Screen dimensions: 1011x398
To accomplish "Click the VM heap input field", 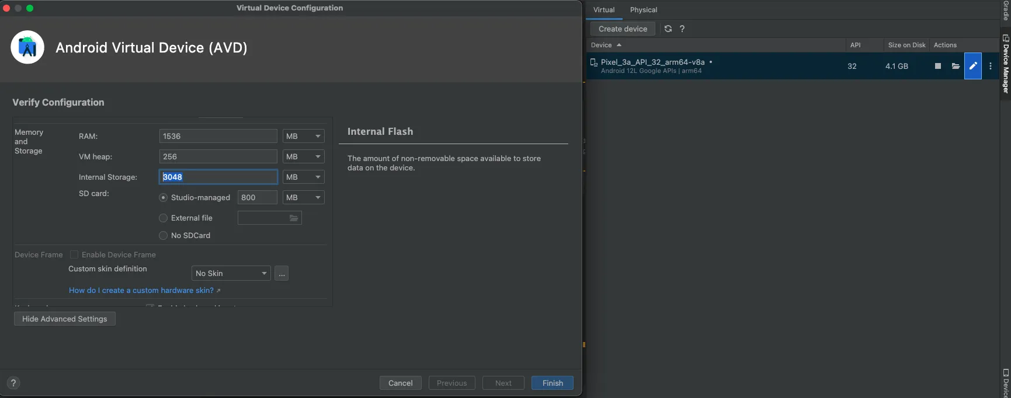I will tap(218, 157).
